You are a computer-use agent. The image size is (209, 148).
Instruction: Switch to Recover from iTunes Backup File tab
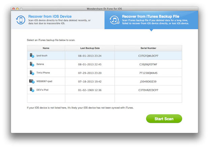(x=151, y=20)
